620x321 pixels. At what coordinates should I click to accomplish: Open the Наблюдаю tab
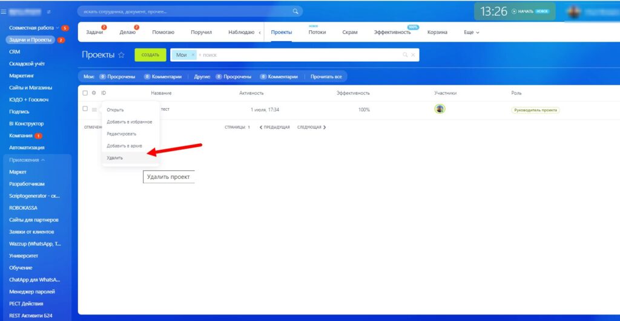[241, 33]
